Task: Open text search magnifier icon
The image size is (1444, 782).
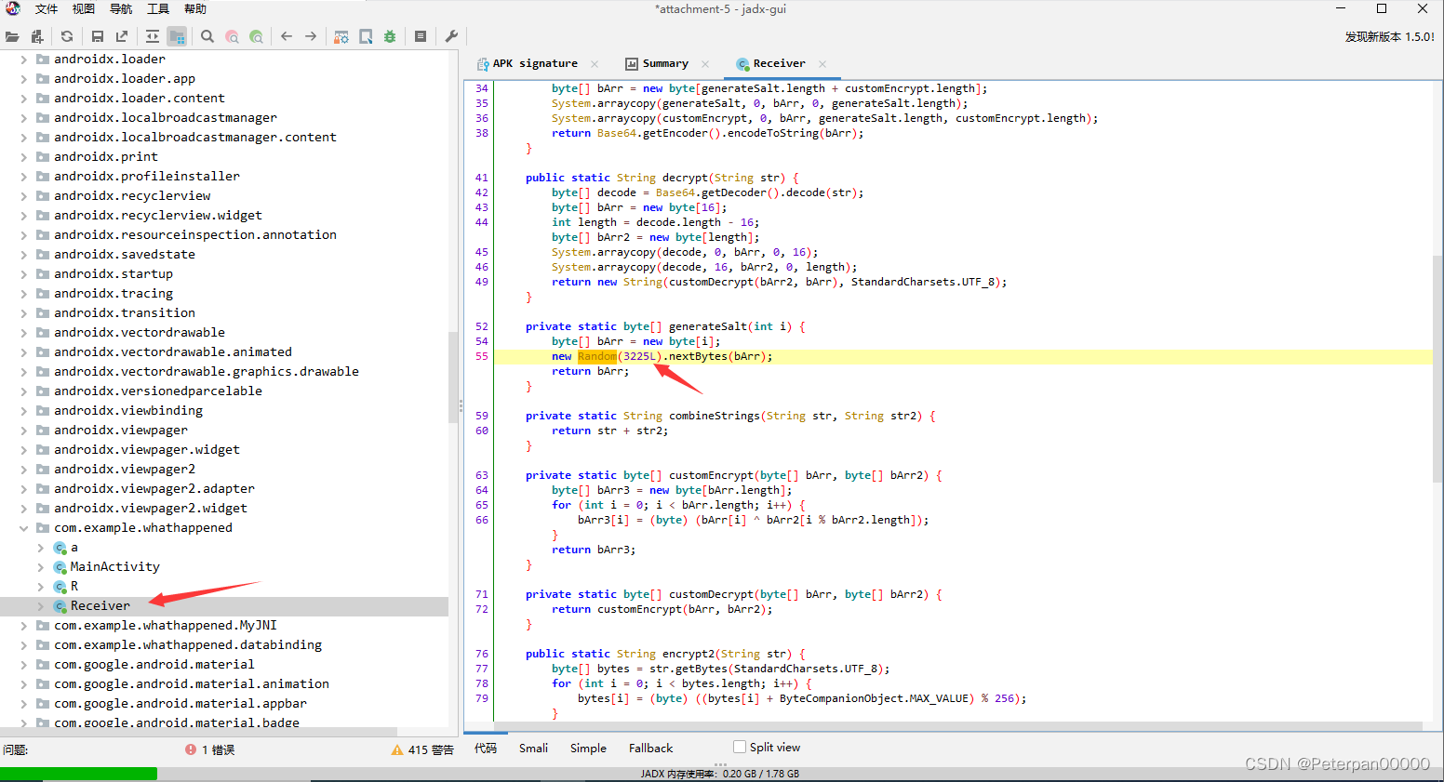Action: click(207, 36)
